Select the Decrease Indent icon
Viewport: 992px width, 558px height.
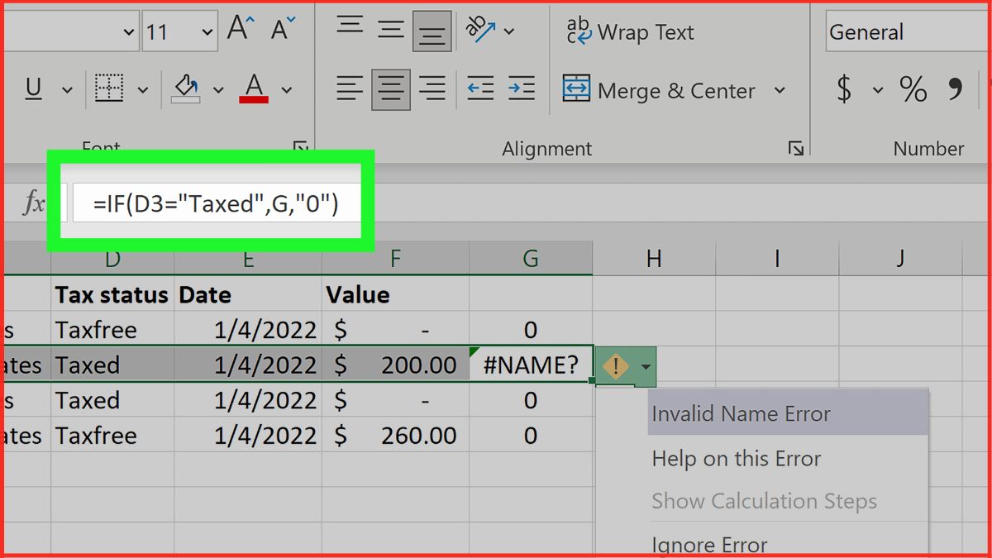[479, 89]
